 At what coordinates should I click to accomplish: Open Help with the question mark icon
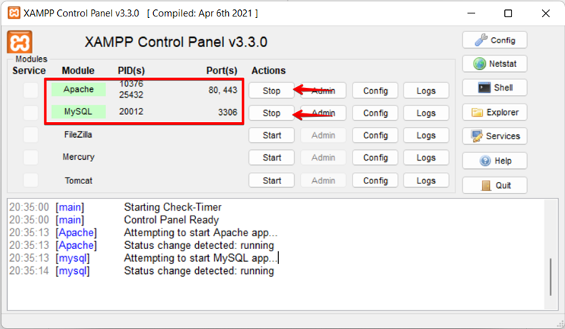(x=495, y=161)
